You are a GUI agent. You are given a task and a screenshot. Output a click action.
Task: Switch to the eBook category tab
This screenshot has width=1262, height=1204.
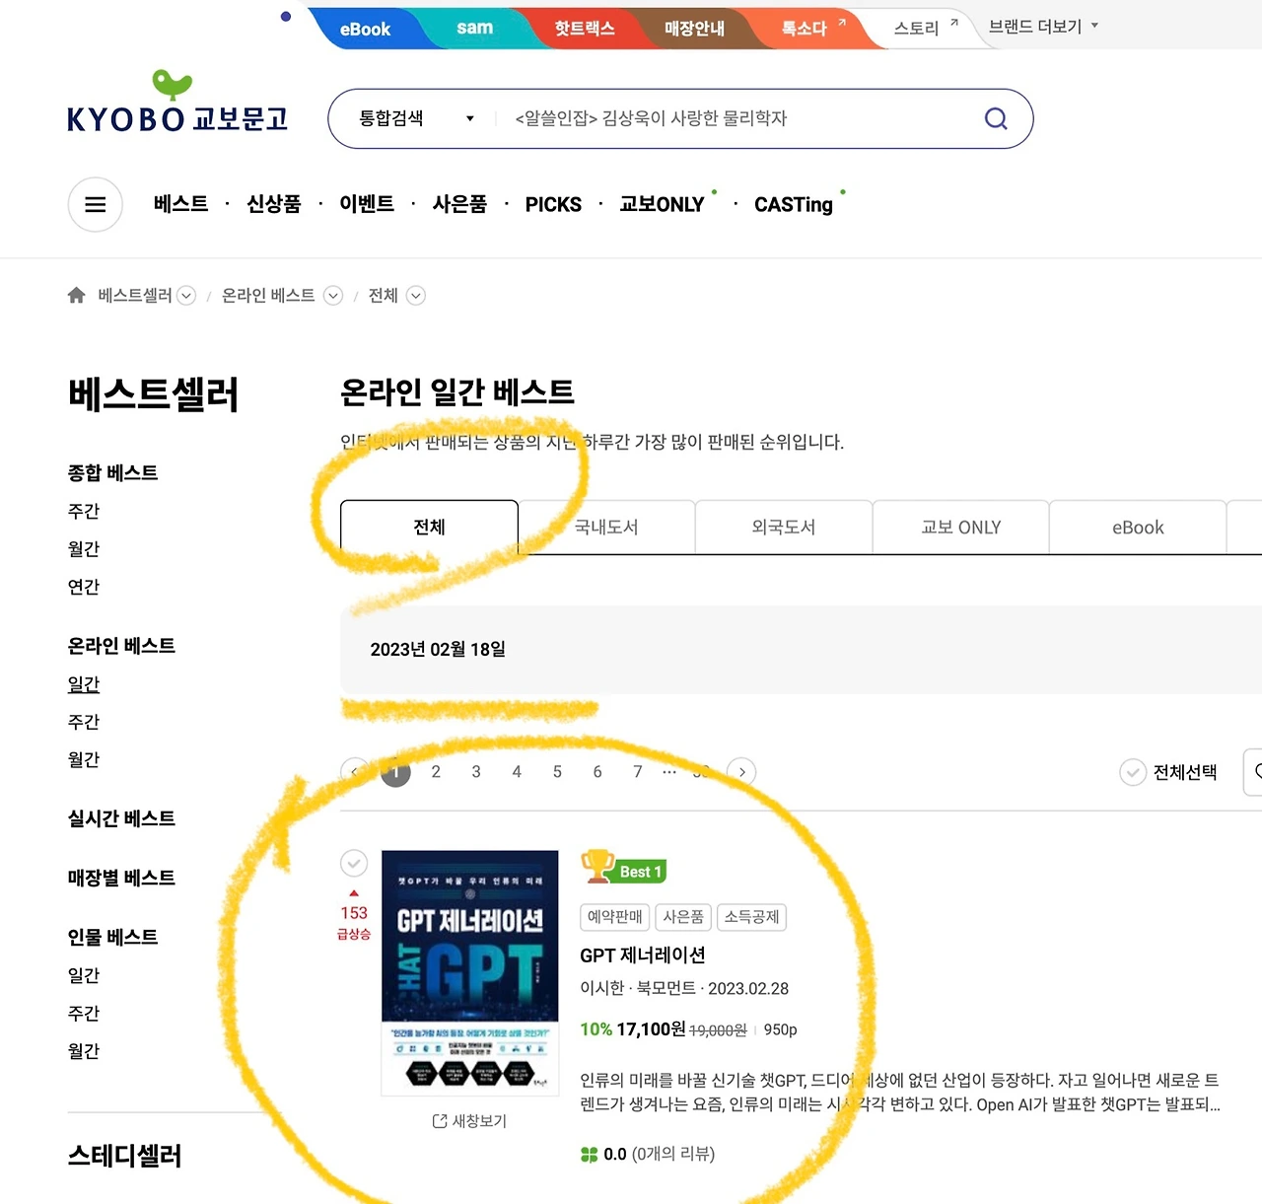pyautogui.click(x=1138, y=528)
